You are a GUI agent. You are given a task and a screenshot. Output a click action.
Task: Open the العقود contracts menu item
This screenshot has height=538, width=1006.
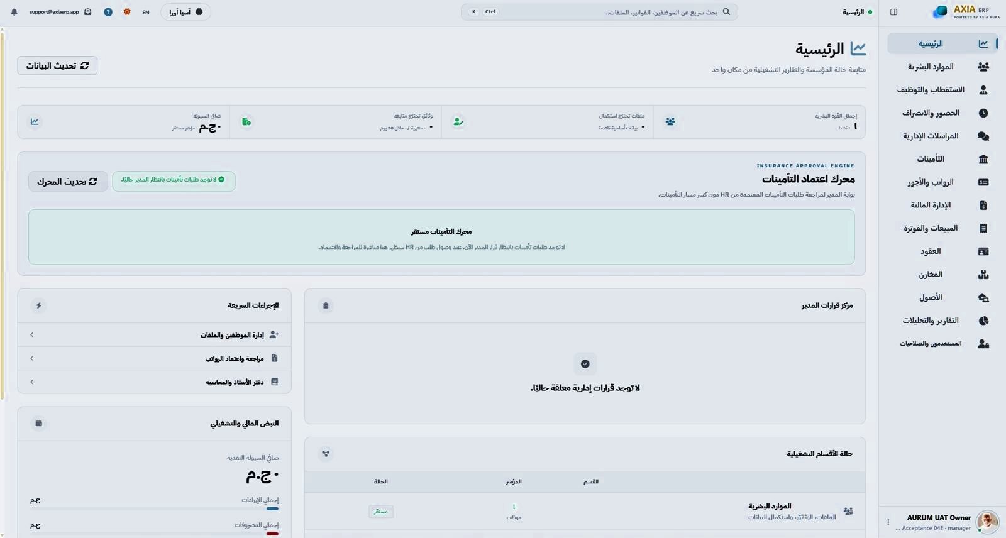[x=942, y=251]
